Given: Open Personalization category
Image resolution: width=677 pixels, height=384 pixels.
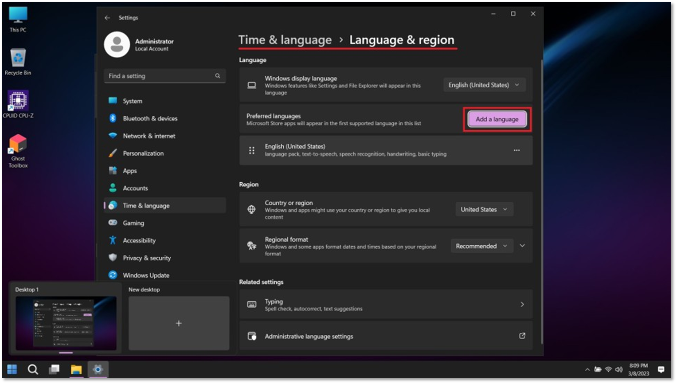Looking at the screenshot, I should coord(164,153).
